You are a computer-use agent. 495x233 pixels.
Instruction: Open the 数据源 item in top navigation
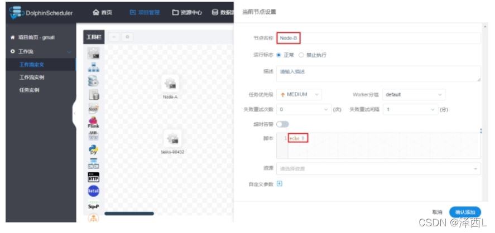(223, 13)
